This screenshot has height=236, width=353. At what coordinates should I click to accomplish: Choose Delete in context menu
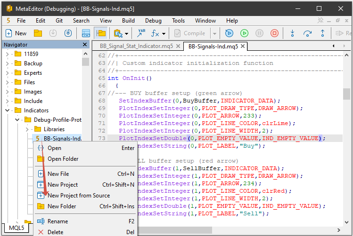pyautogui.click(x=86, y=232)
